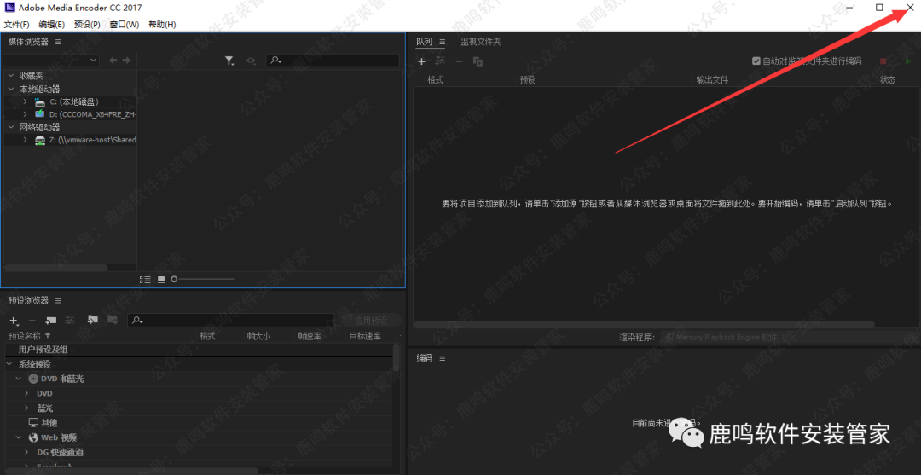Screen dimensions: 921x475
Task: Sort presets by 预设名称 column header
Action: click(29, 336)
